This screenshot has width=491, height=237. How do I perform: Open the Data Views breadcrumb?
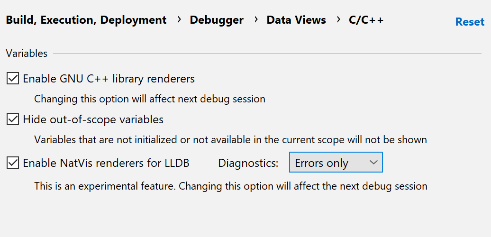pyautogui.click(x=296, y=20)
